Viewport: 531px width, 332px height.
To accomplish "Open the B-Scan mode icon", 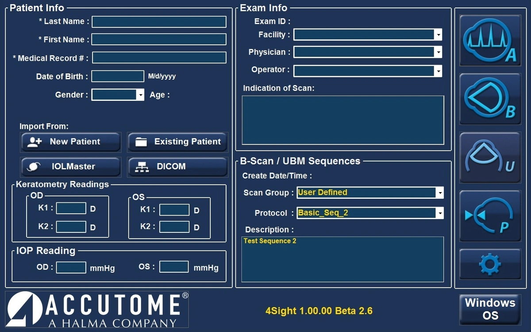I will point(490,99).
